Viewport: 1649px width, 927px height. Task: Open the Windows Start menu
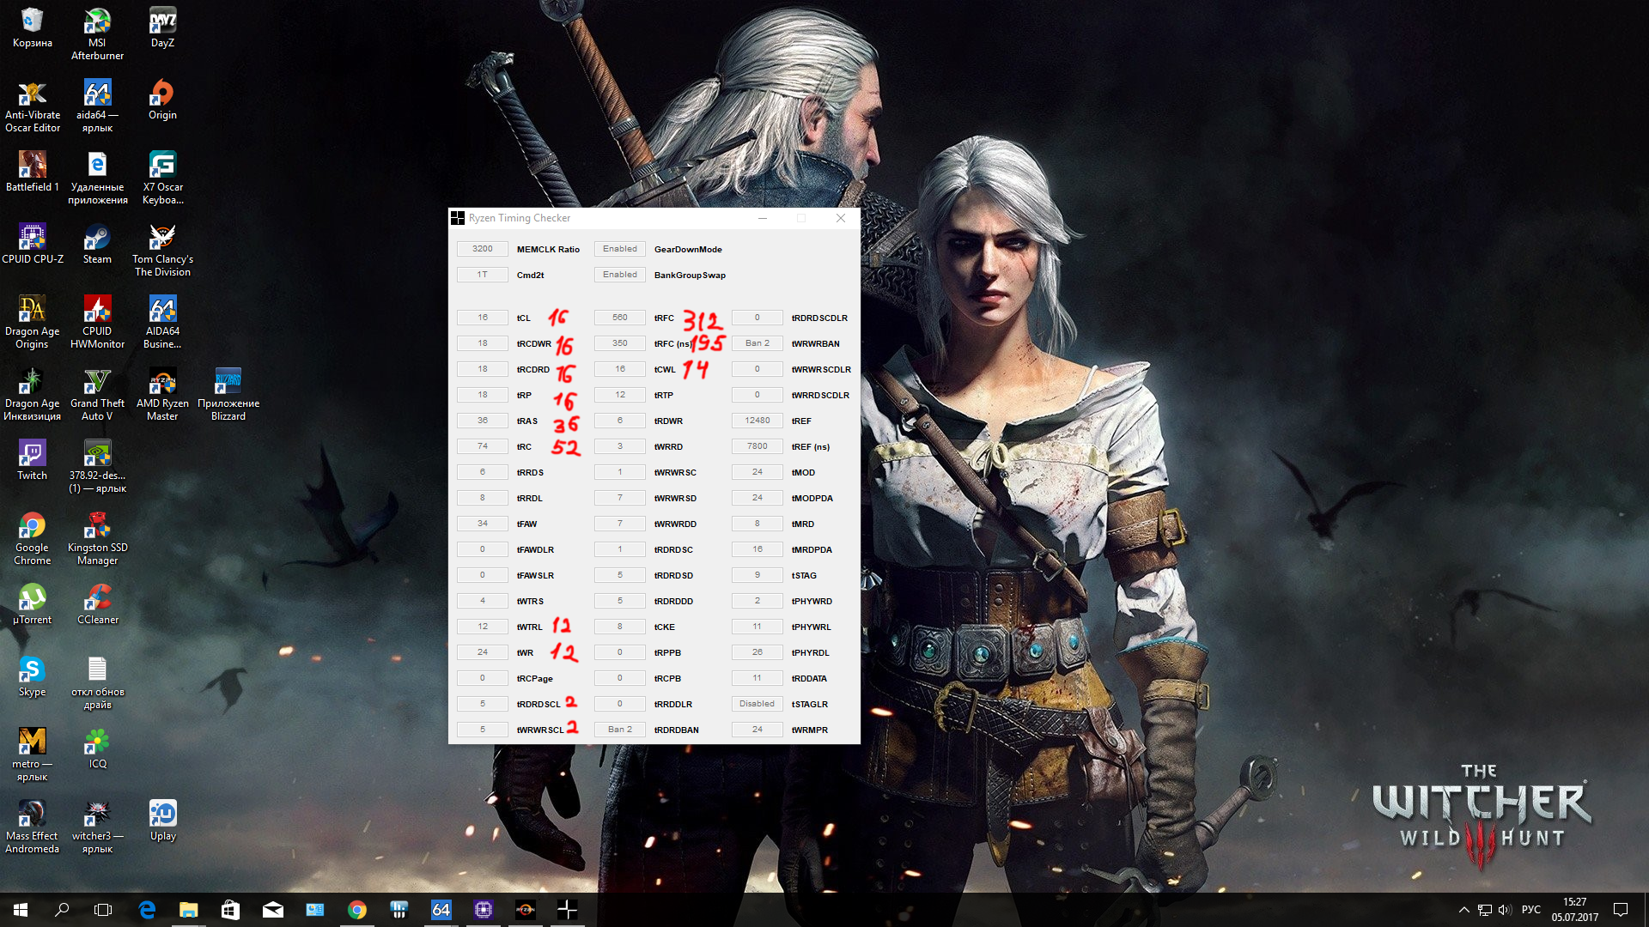click(x=21, y=910)
